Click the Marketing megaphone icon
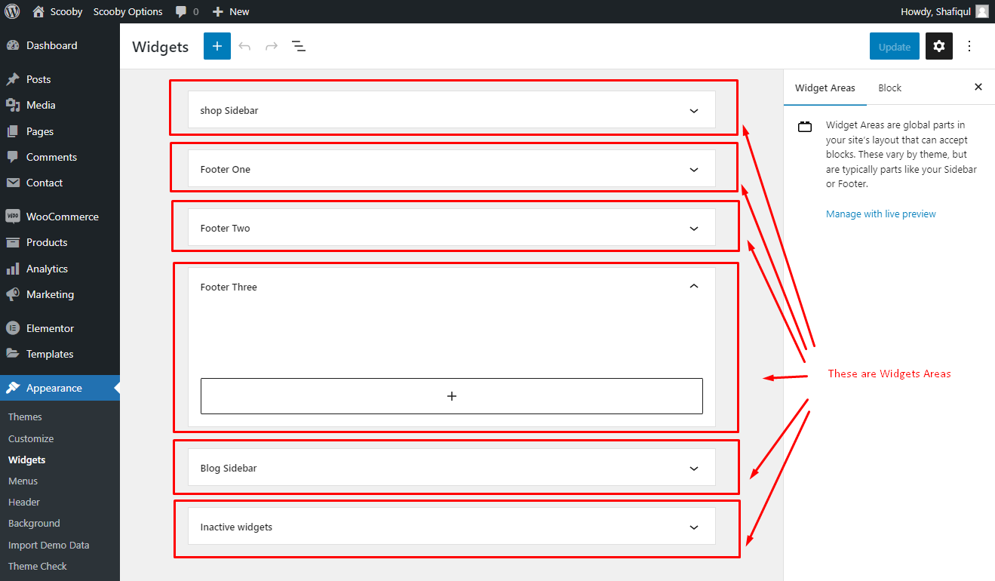The width and height of the screenshot is (995, 581). coord(13,294)
